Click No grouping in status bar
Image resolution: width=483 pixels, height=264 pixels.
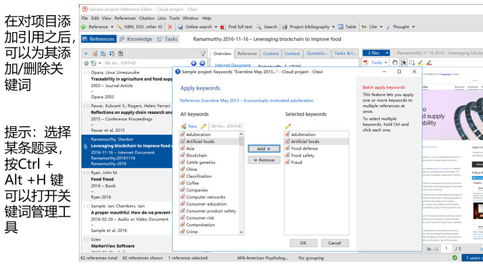click(311, 258)
